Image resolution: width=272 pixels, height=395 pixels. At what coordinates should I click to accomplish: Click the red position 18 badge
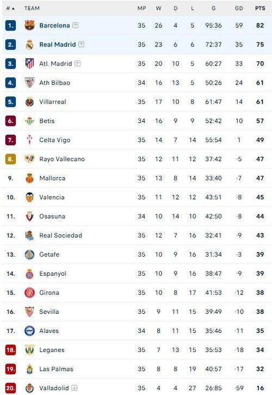(x=10, y=350)
